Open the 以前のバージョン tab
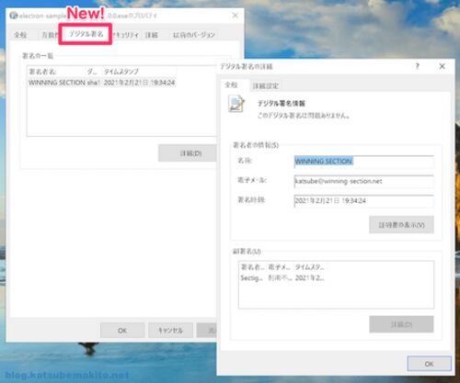The image size is (460, 383). coord(193,35)
